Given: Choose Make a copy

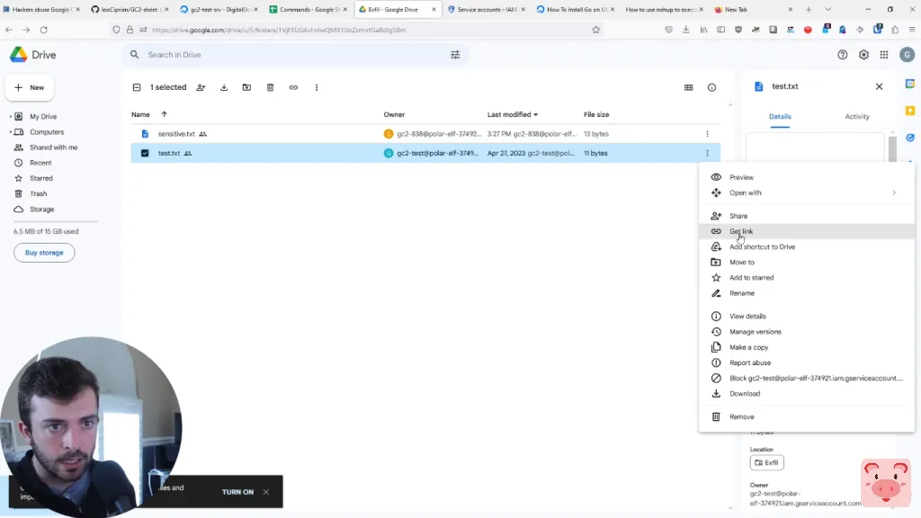Looking at the screenshot, I should coord(807,347).
